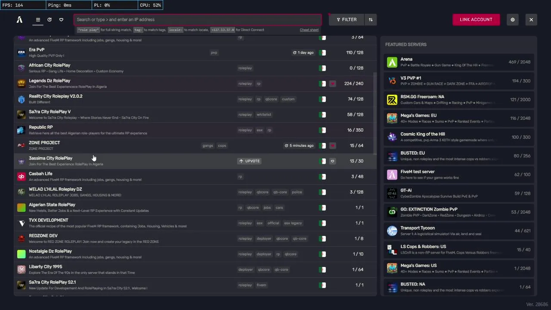Click the custom tag on Reality City Roleplay
Viewport: 551px width, 310px height.
288,99
